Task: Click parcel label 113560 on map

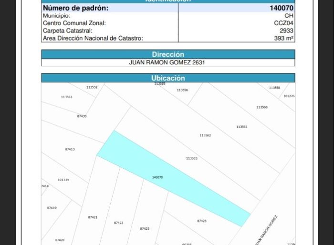Action: pos(262,107)
